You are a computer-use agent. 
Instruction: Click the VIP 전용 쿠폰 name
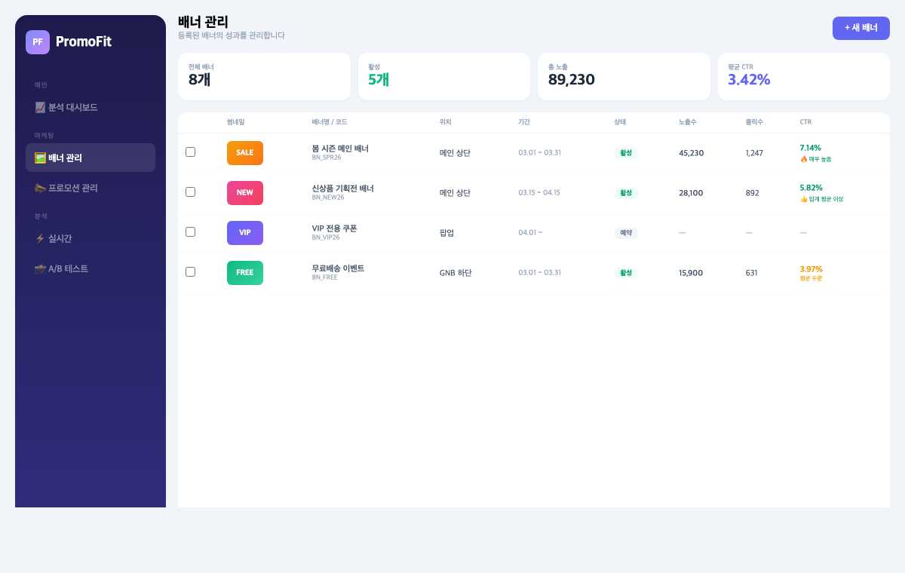pyautogui.click(x=335, y=228)
